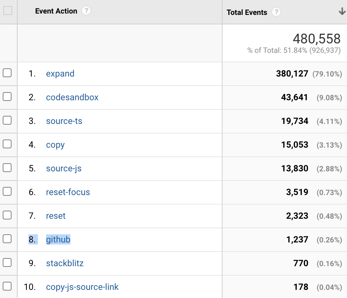The image size is (347, 298).
Task: Check the box for the github row
Action: coord(7,239)
